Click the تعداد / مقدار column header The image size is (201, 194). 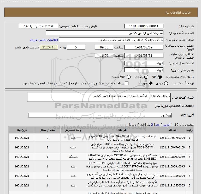(48, 130)
